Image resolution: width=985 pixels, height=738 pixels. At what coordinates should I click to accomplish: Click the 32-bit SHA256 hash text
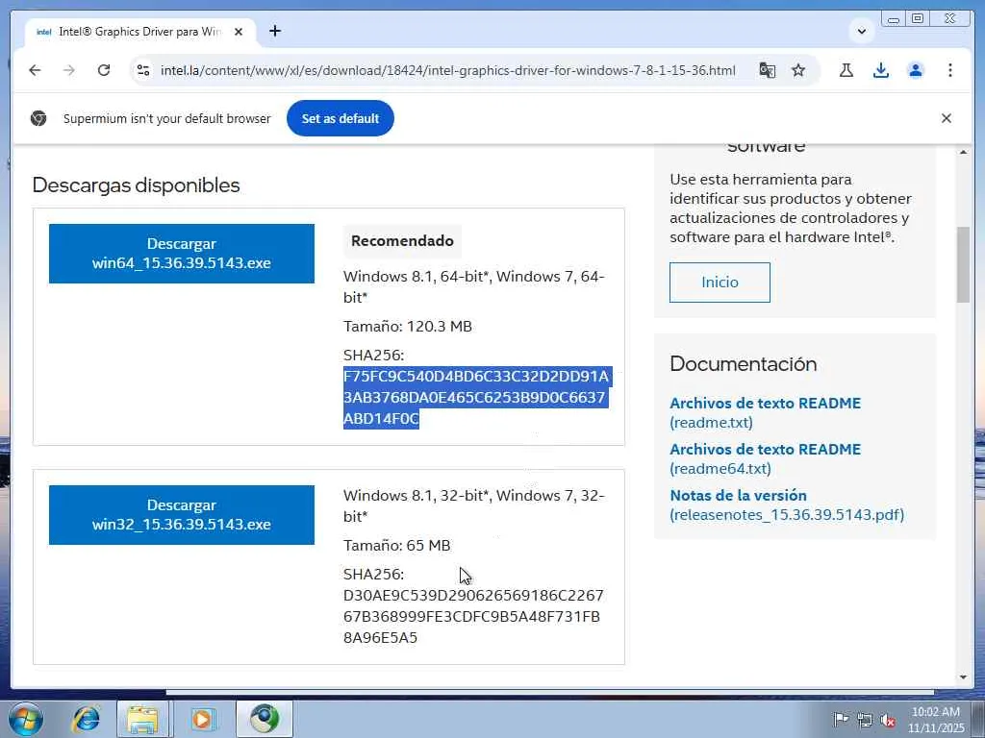click(473, 616)
